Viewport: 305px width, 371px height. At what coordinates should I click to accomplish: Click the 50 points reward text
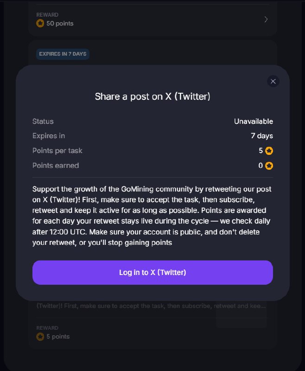pos(60,24)
